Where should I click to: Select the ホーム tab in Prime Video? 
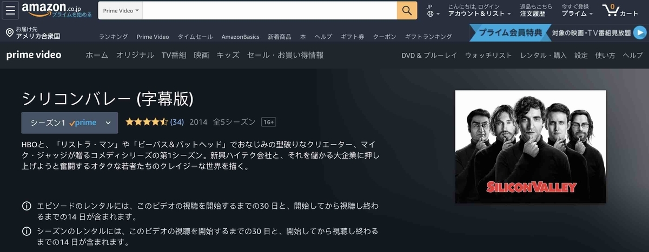coord(97,55)
